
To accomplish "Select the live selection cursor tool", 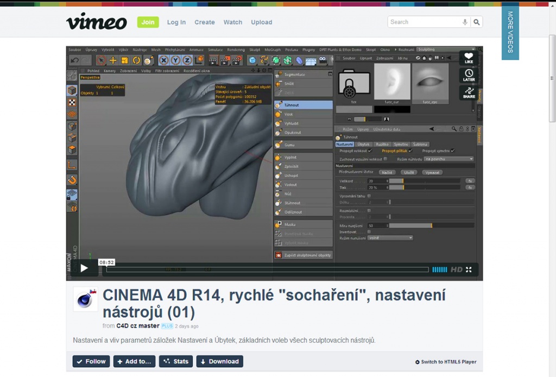I will tap(101, 60).
